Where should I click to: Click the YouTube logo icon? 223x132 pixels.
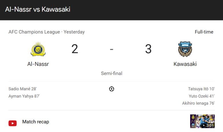[x=13, y=123]
